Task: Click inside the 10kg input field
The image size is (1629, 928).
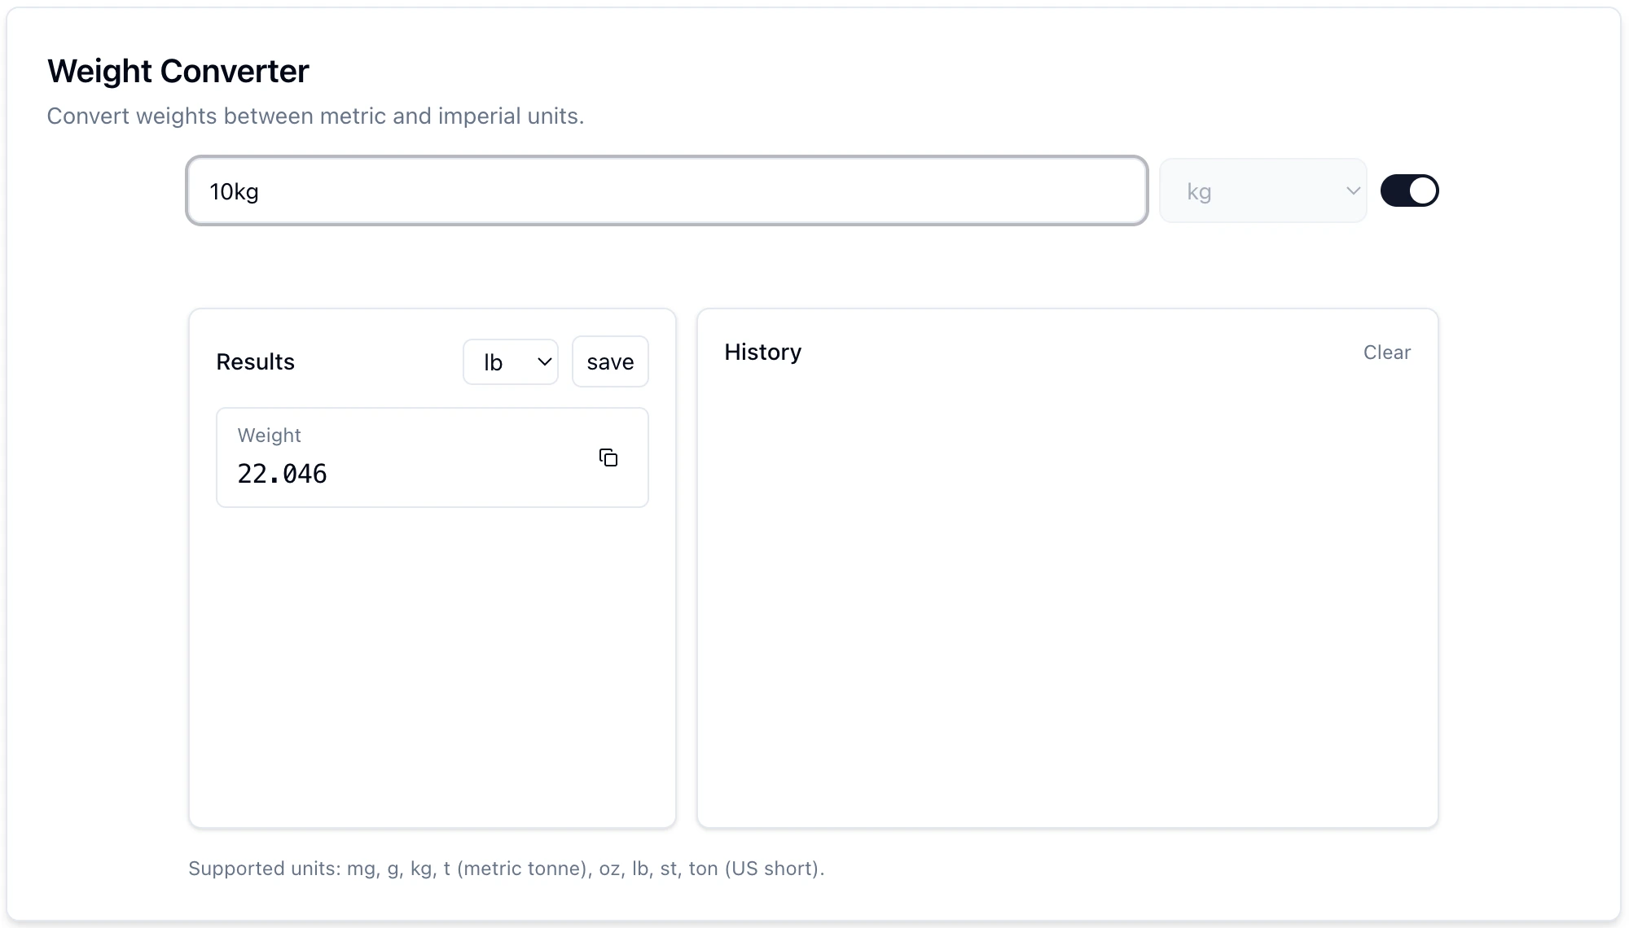Action: click(x=666, y=191)
